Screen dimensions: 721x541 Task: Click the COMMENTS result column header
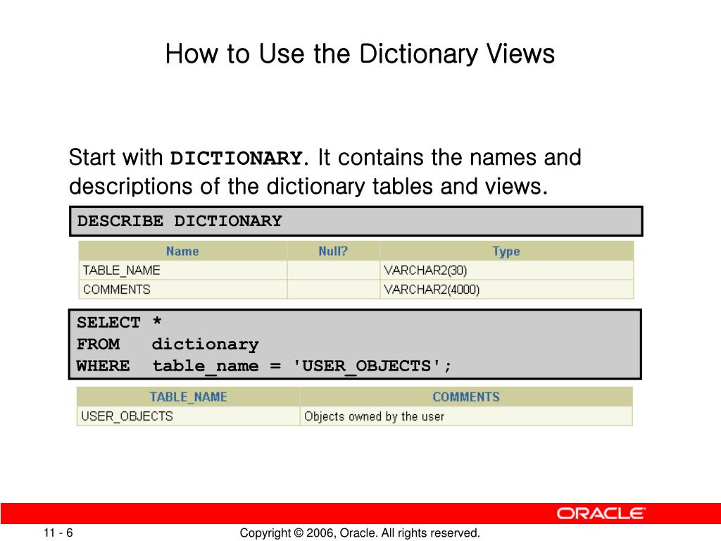(466, 397)
